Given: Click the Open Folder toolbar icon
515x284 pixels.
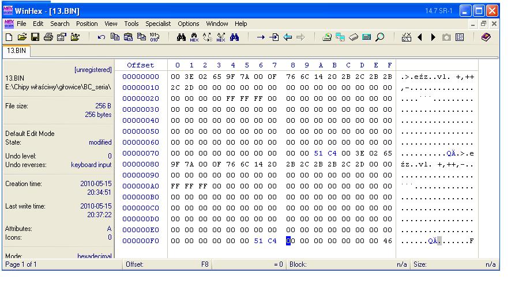Looking at the screenshot, I should (75, 37).
